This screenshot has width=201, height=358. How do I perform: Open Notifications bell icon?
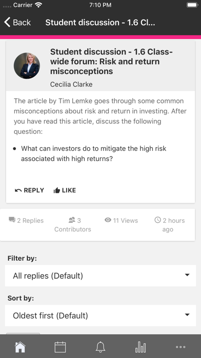(x=100, y=347)
